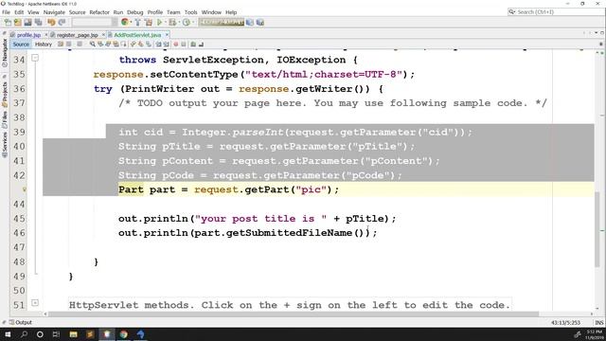Click the Cortana circle icon

pos(40,334)
